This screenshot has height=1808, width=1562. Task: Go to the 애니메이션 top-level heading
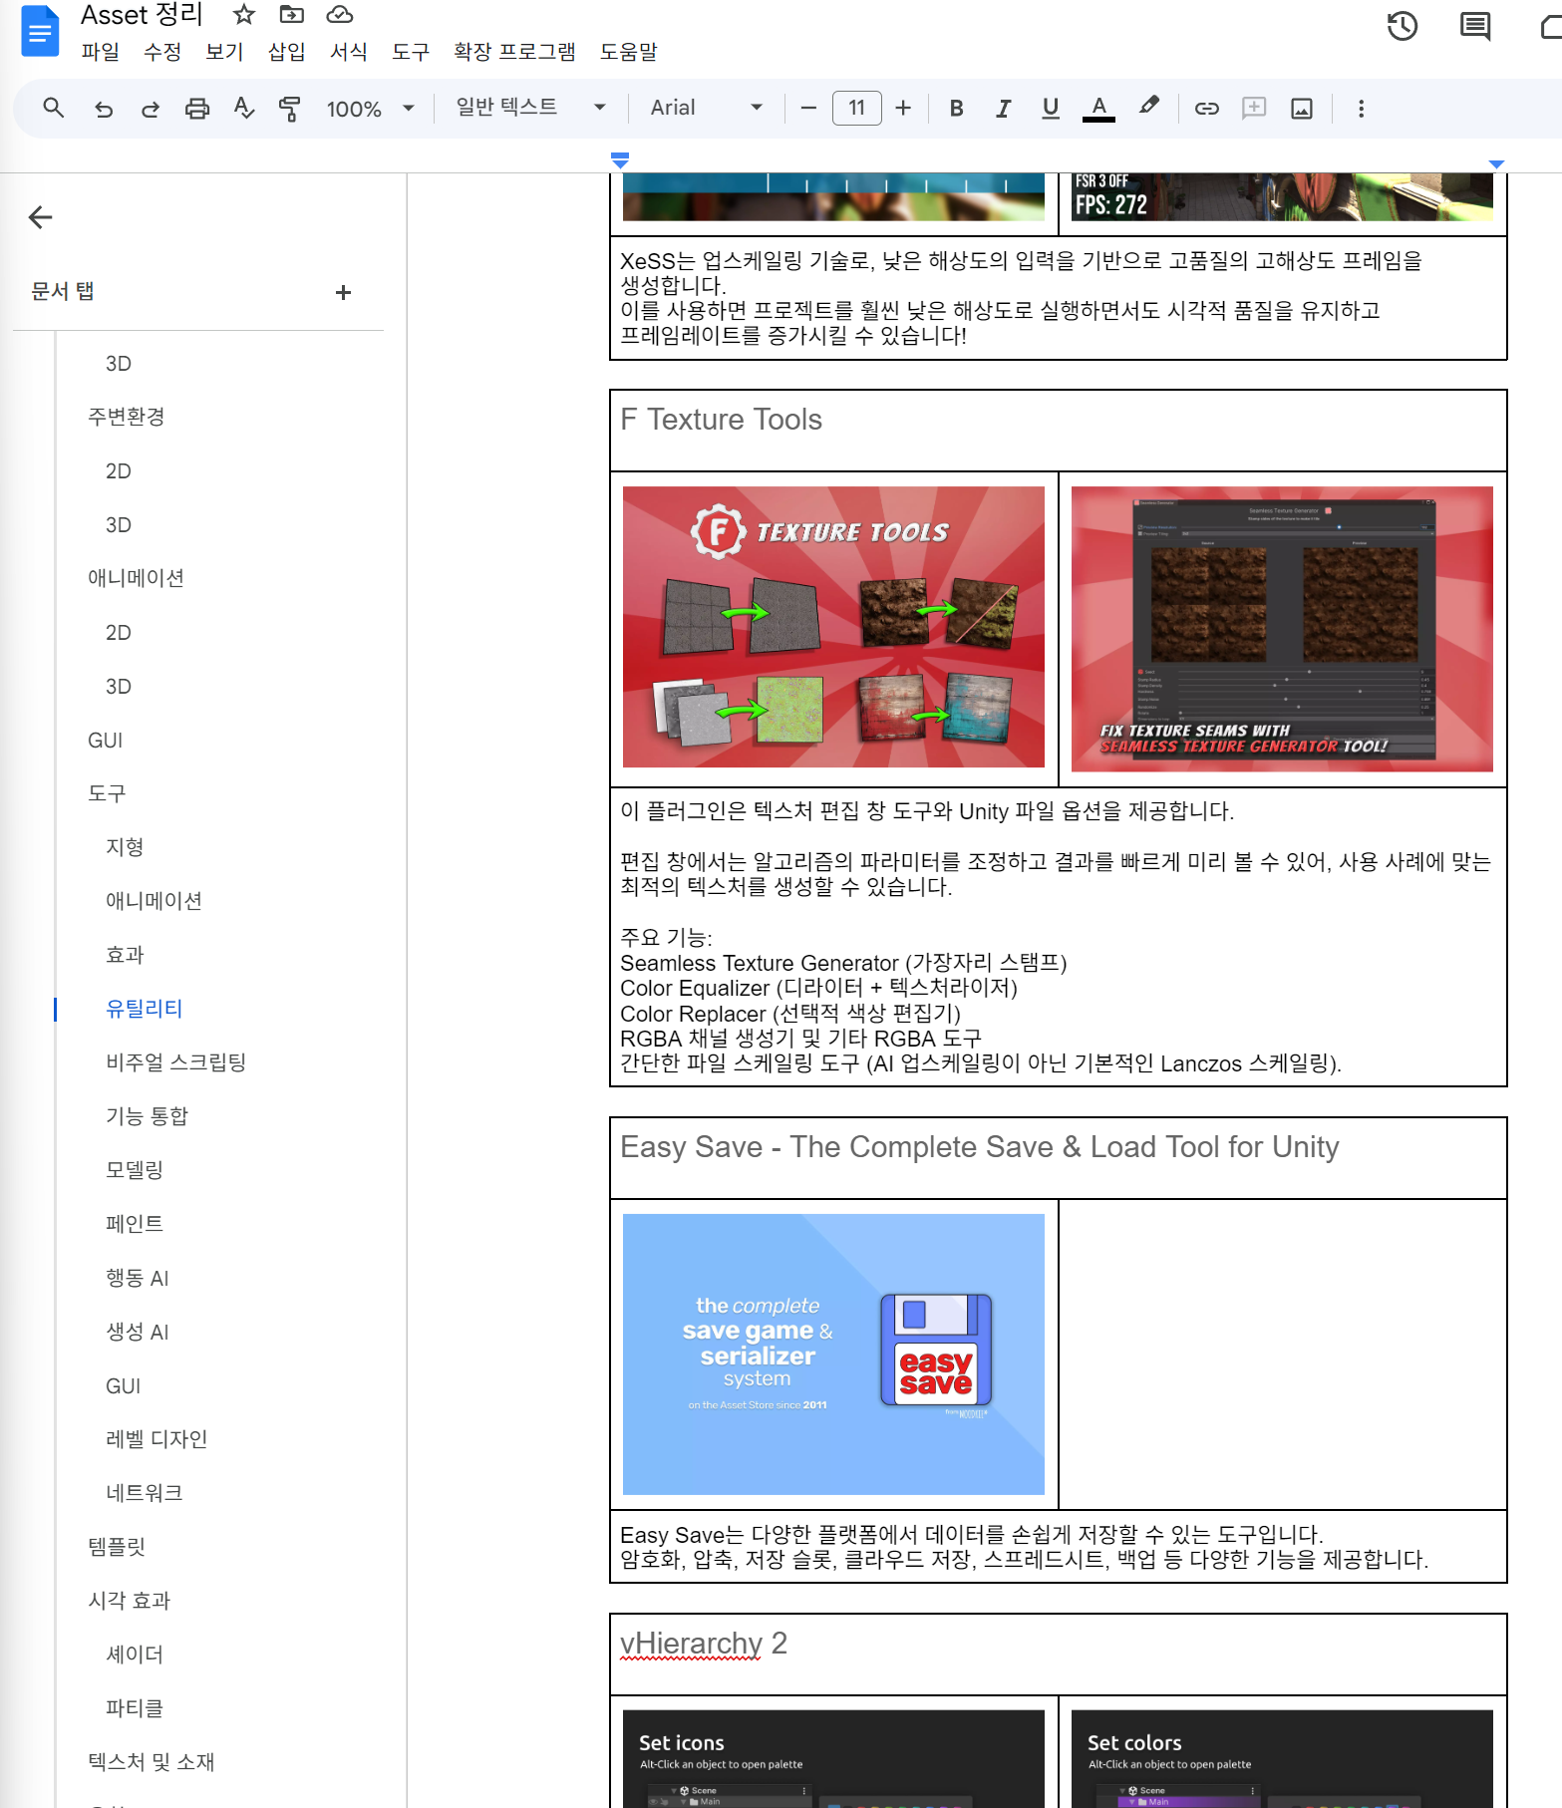coord(137,578)
